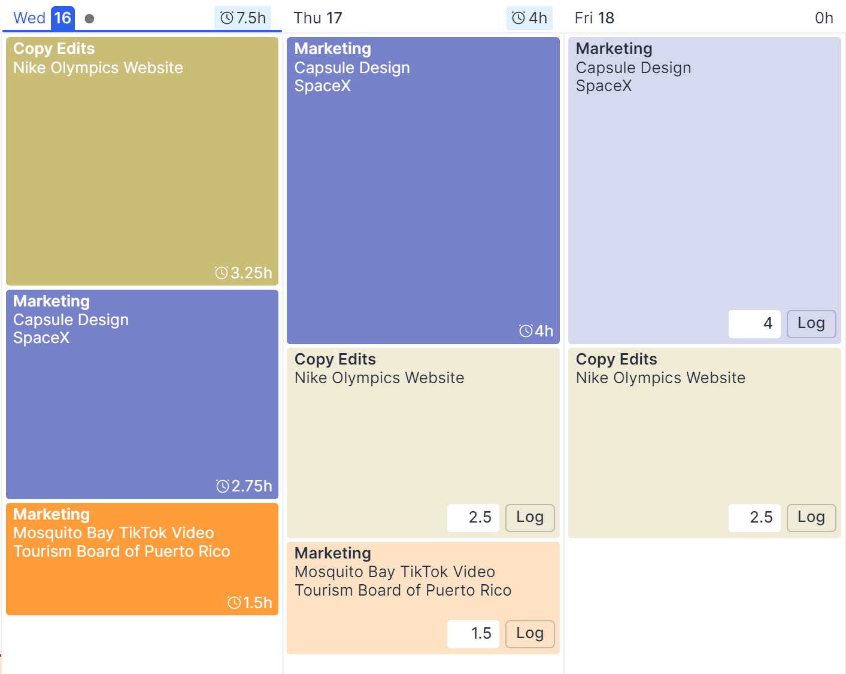Image resolution: width=846 pixels, height=674 pixels.
Task: Edit the 2.5 hours field on Friday's Copy Edits
Action: 754,518
